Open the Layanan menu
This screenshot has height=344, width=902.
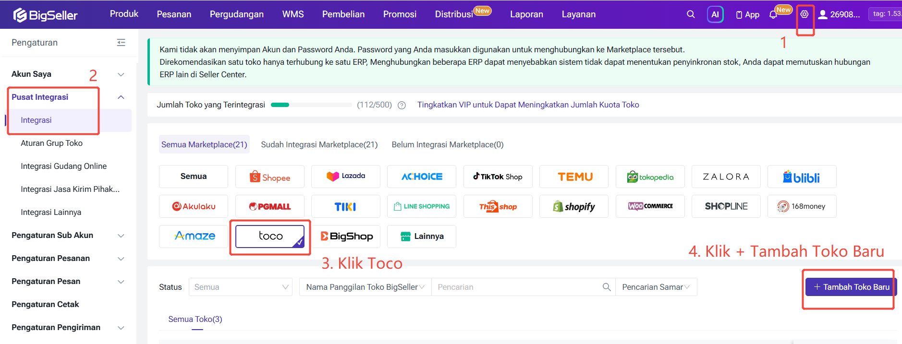pyautogui.click(x=579, y=14)
